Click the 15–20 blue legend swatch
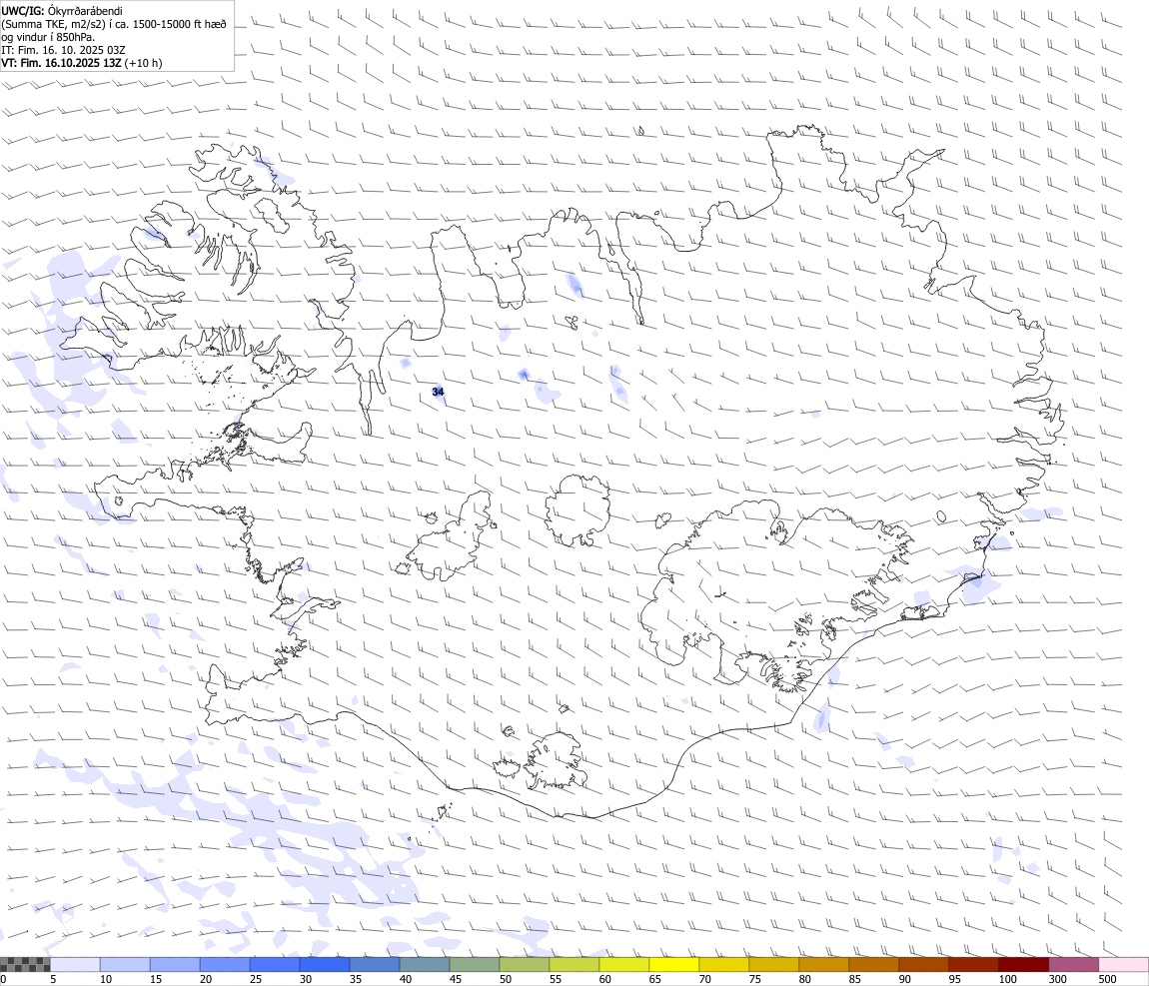 (175, 964)
